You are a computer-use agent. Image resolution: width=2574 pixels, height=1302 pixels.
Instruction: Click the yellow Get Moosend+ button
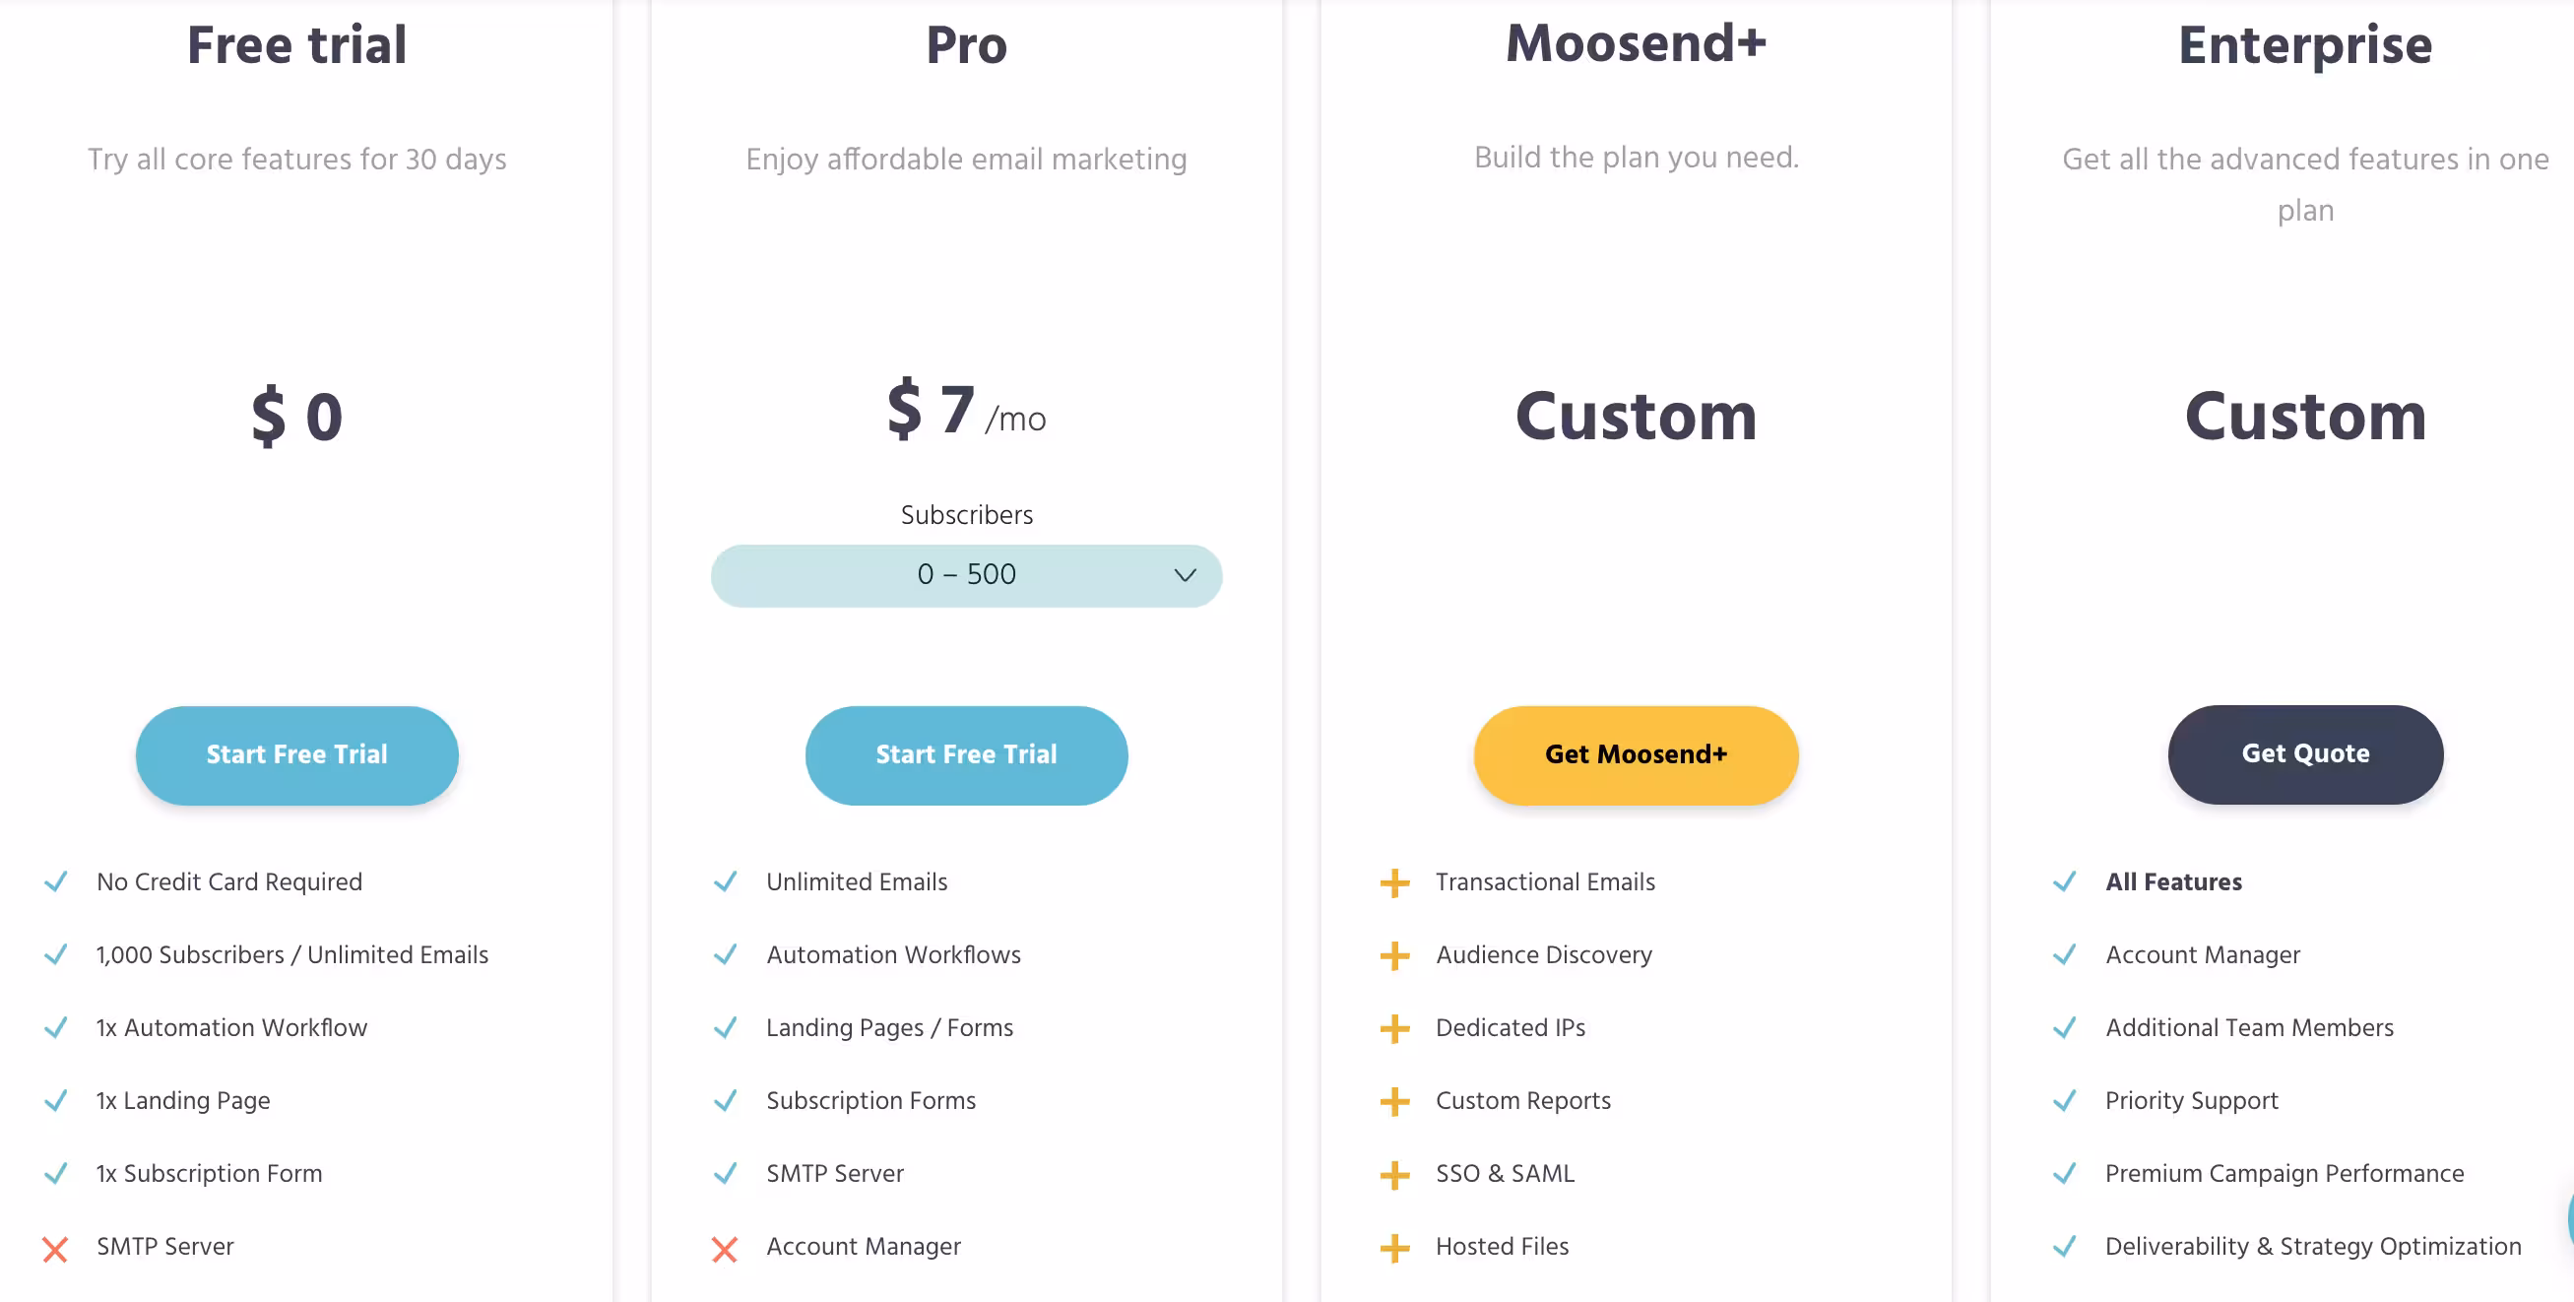tap(1635, 754)
